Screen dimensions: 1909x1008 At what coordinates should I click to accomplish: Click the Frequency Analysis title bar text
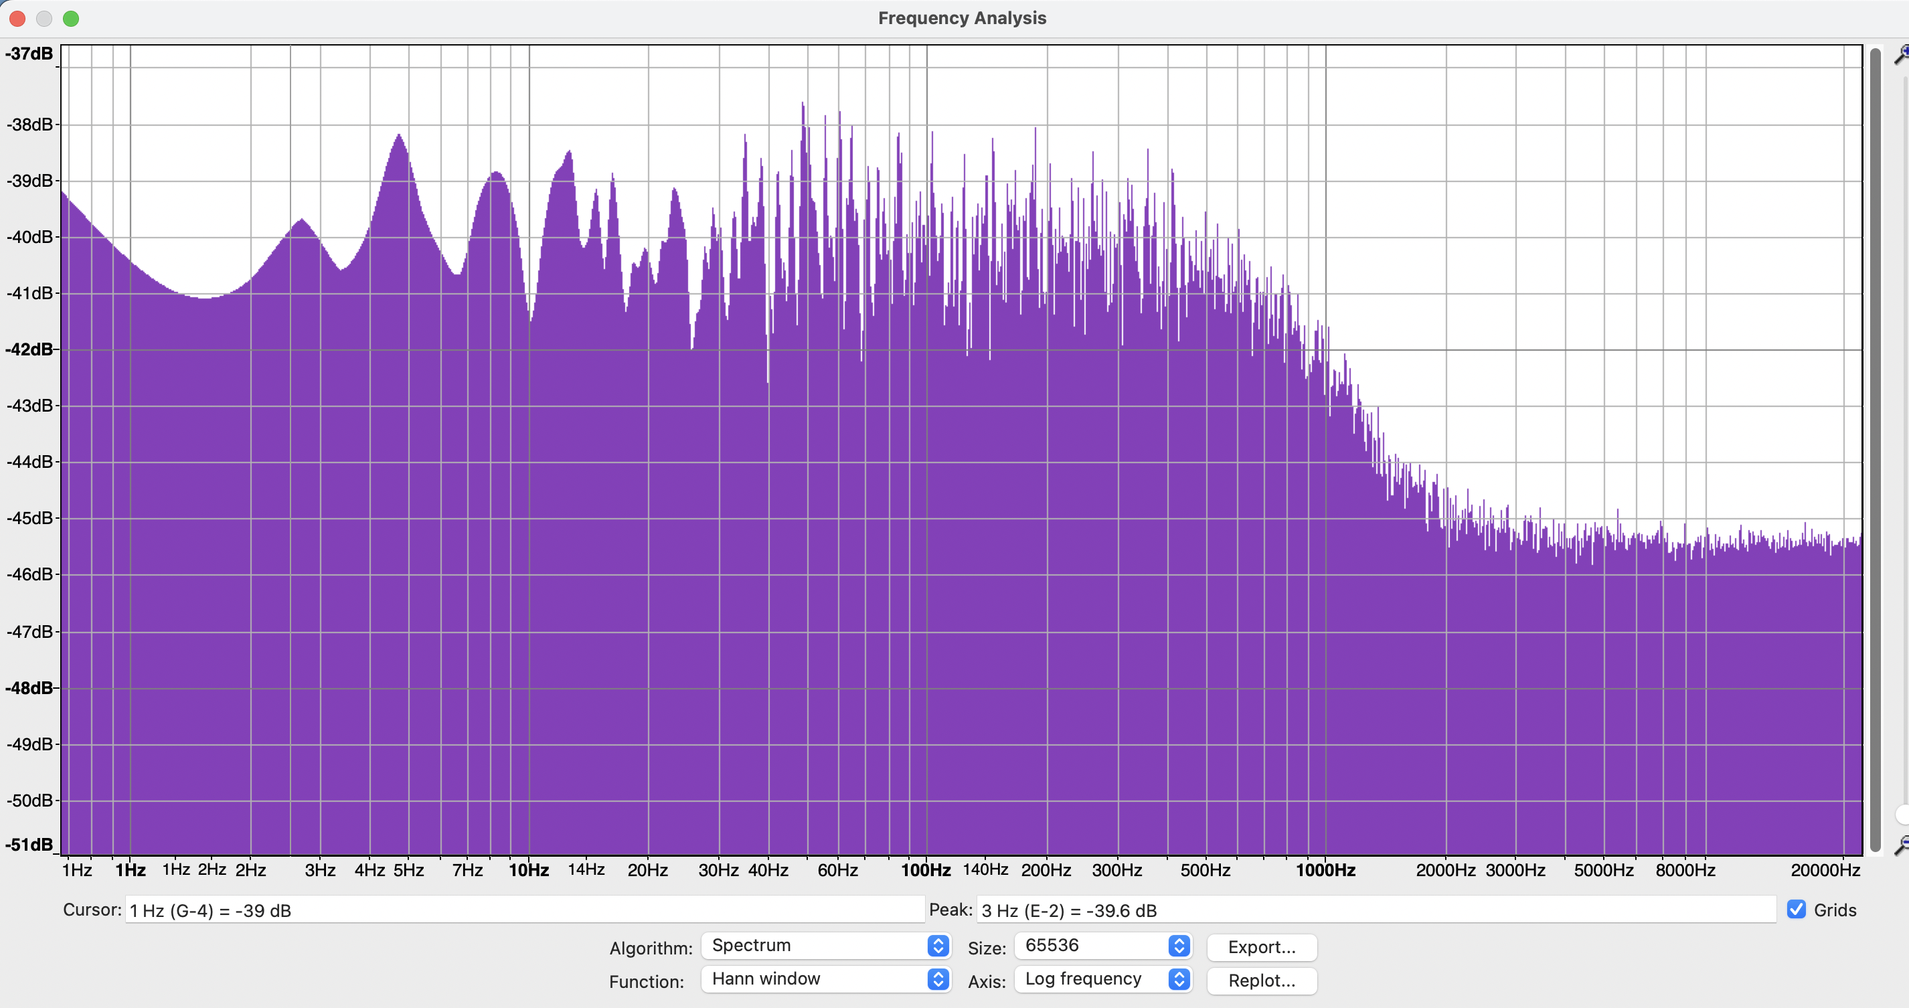(962, 18)
